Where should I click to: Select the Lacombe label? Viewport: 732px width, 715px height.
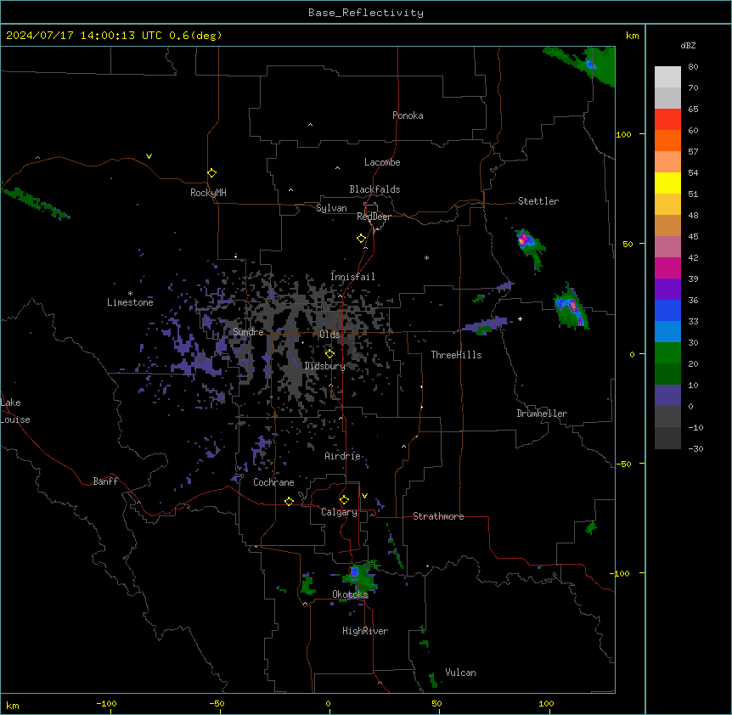(382, 162)
